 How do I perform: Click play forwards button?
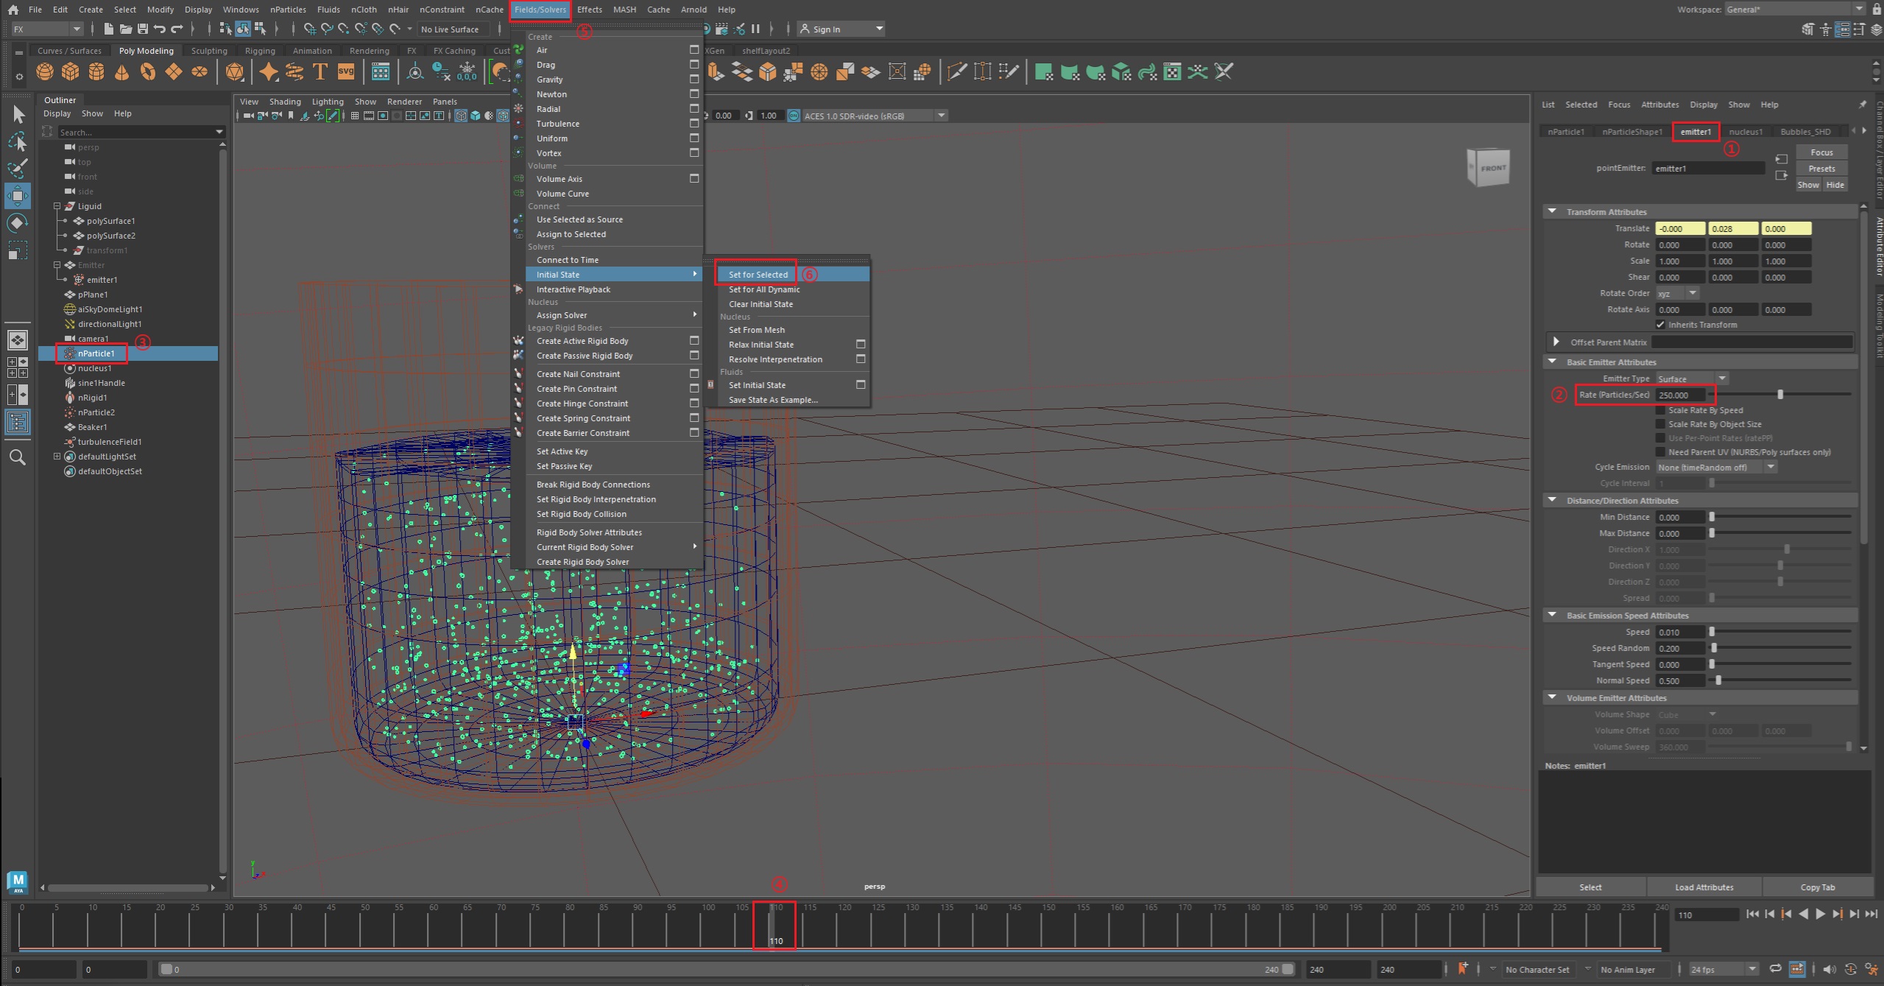pos(1820,914)
